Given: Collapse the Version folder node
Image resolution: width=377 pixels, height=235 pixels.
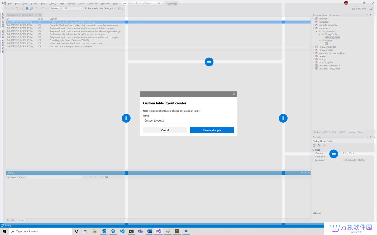Looking at the screenshot, I should [320, 41].
